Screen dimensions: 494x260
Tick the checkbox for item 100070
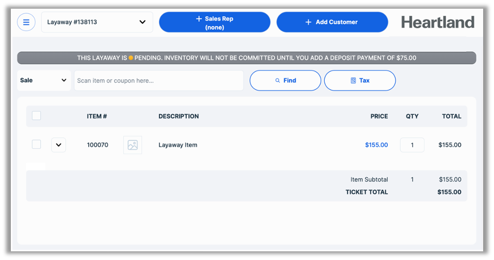[36, 144]
